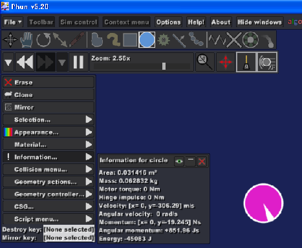Expand the Selection submenu

click(49, 119)
